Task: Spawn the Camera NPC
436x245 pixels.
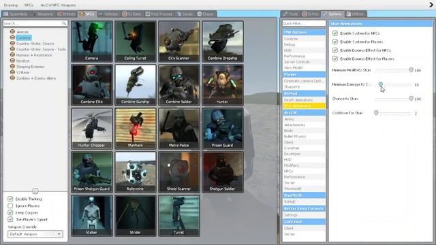Action: [92, 41]
